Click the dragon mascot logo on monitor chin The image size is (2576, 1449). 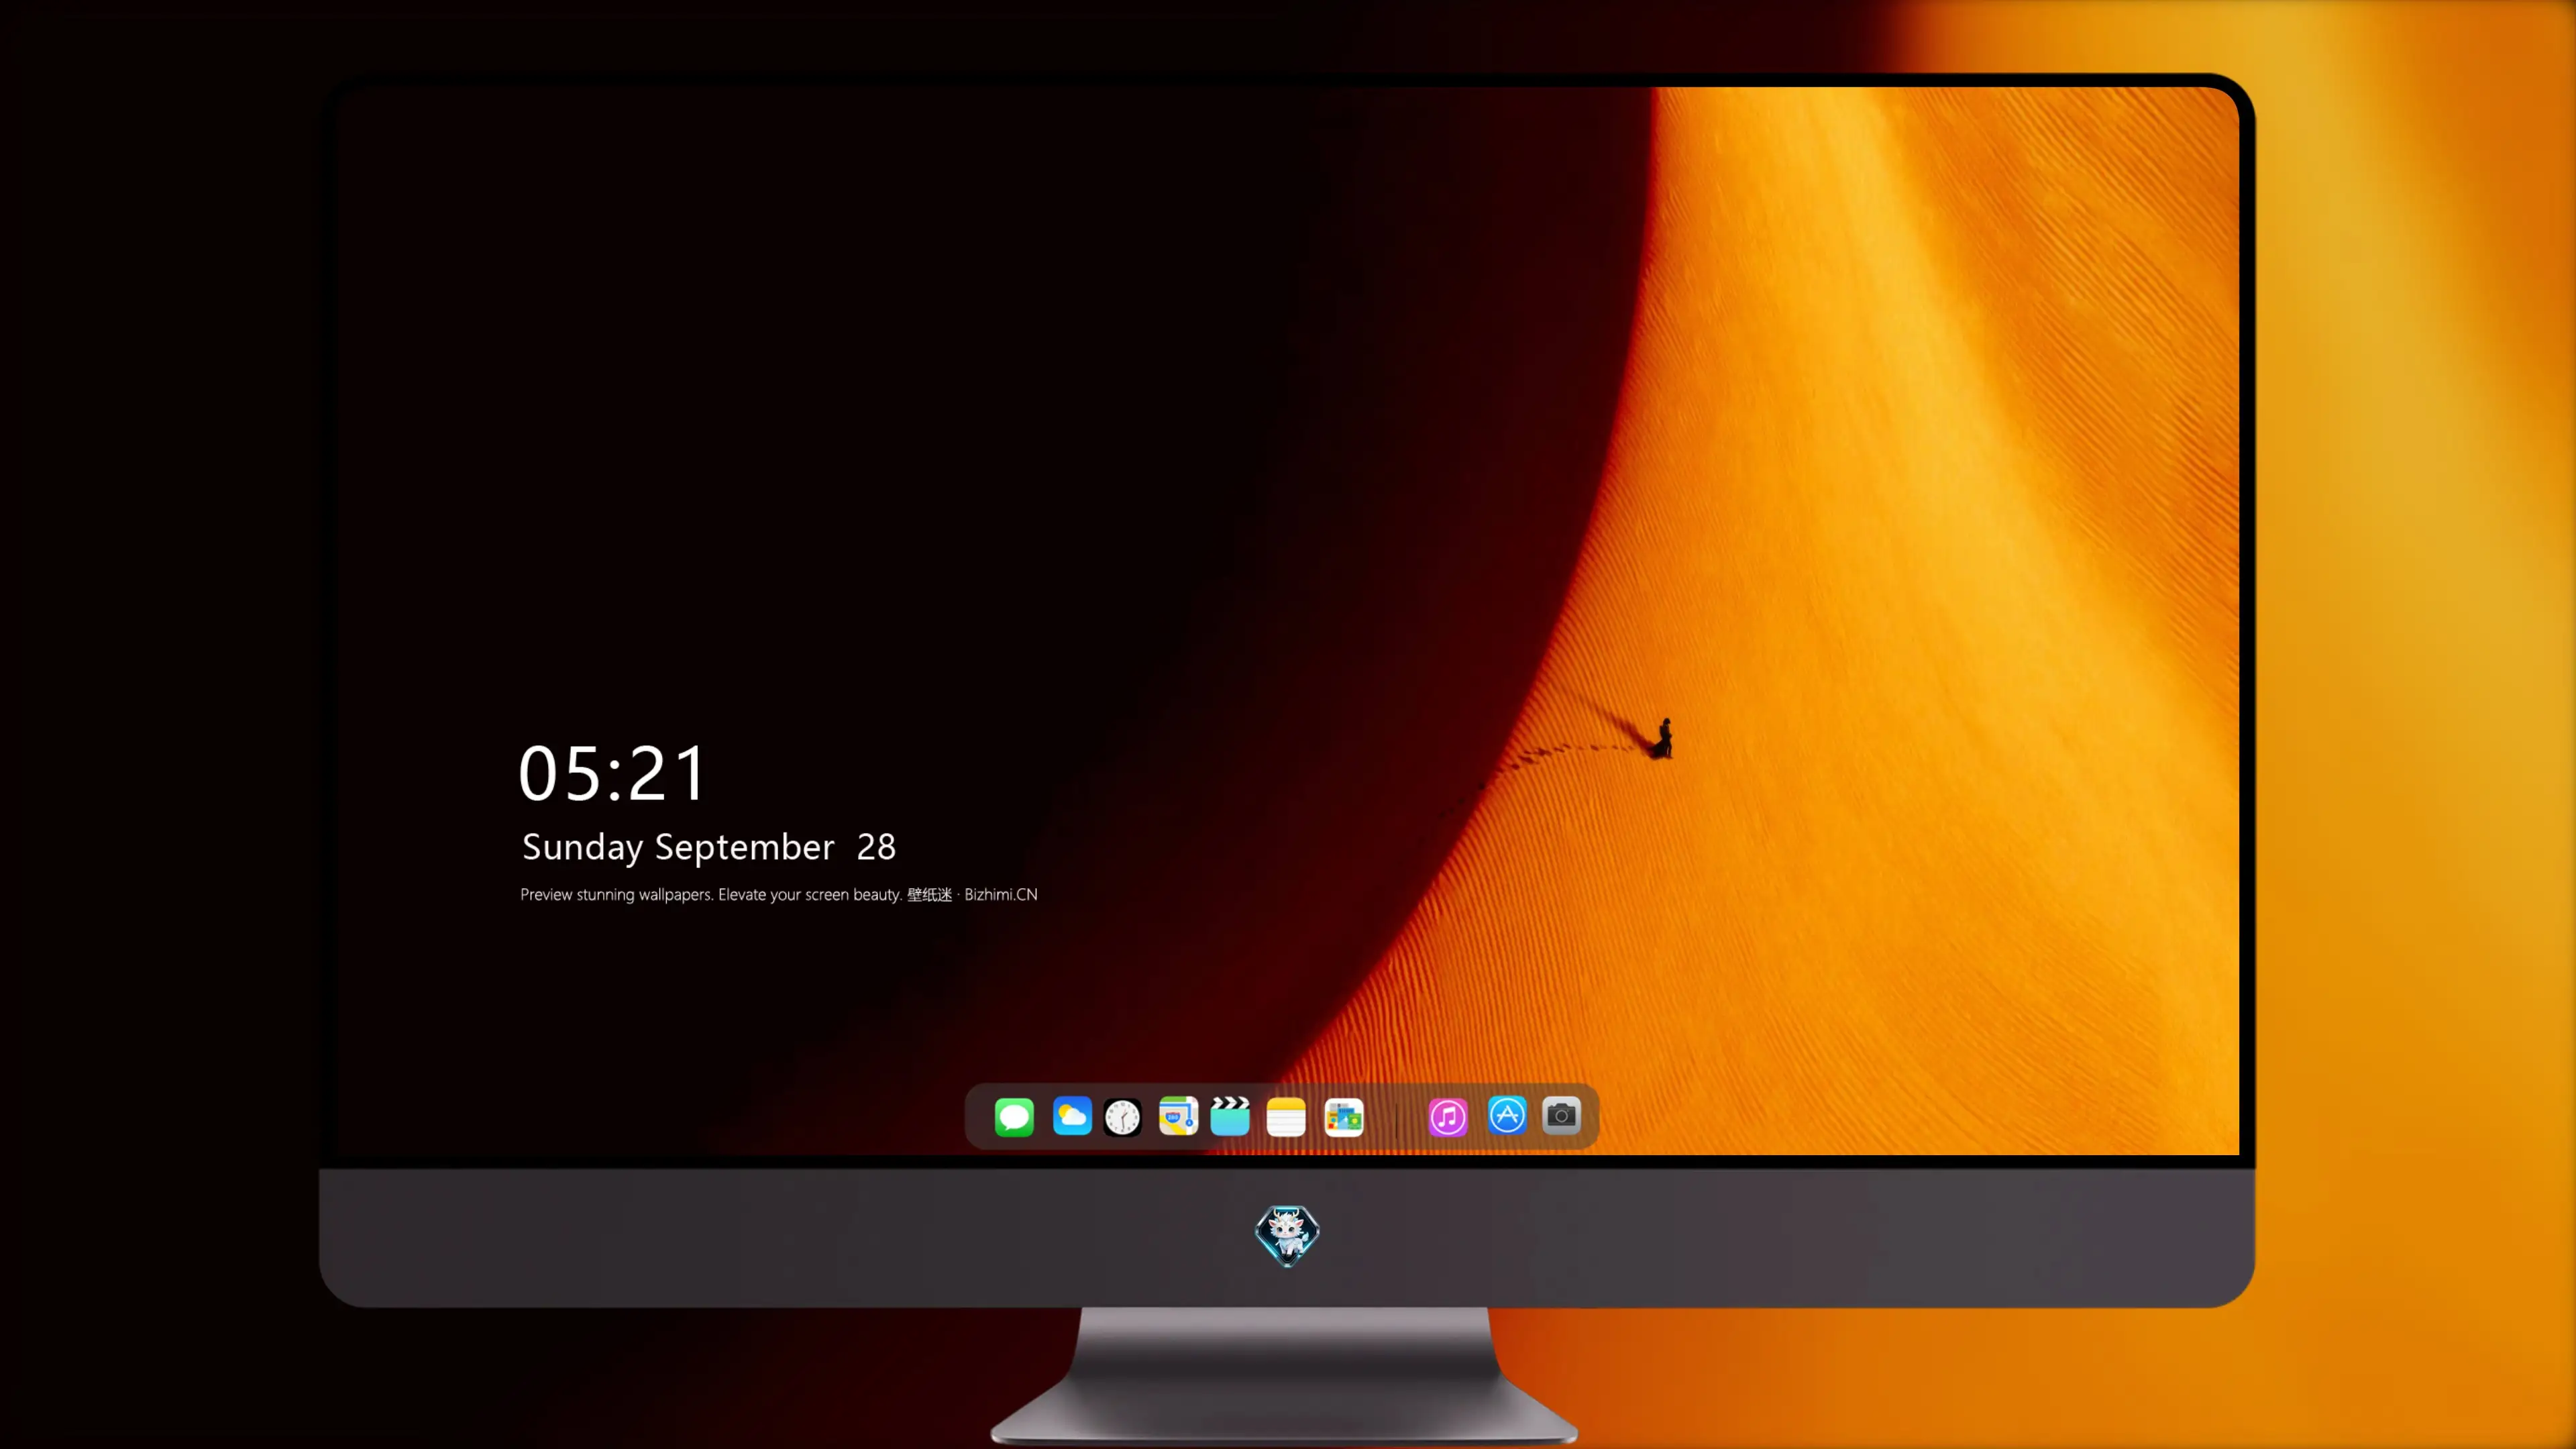pyautogui.click(x=1287, y=1236)
